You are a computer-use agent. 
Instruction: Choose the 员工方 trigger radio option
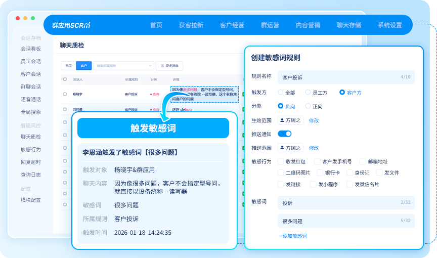coord(308,92)
